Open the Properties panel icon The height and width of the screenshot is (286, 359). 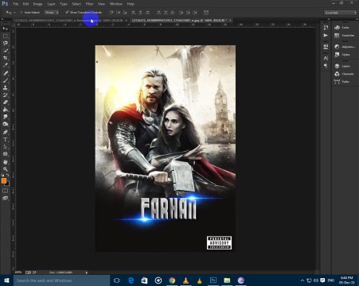click(x=326, y=47)
